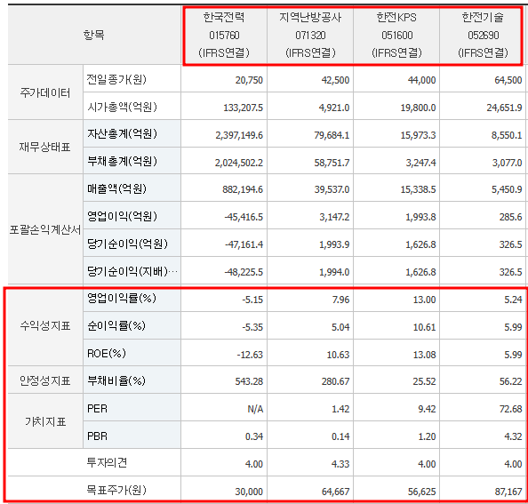Click the 당기순이익(억원) row label

(127, 244)
